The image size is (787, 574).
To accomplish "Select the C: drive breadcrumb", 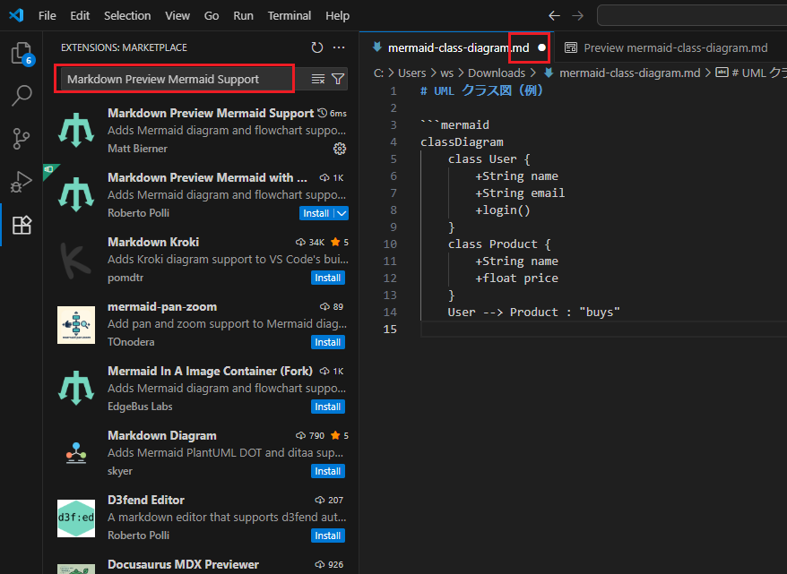I will [x=379, y=73].
